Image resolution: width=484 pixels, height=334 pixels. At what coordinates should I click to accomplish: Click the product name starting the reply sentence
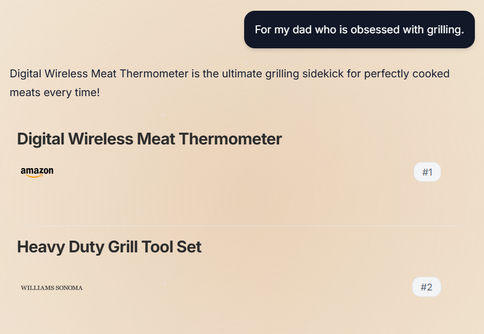point(99,74)
